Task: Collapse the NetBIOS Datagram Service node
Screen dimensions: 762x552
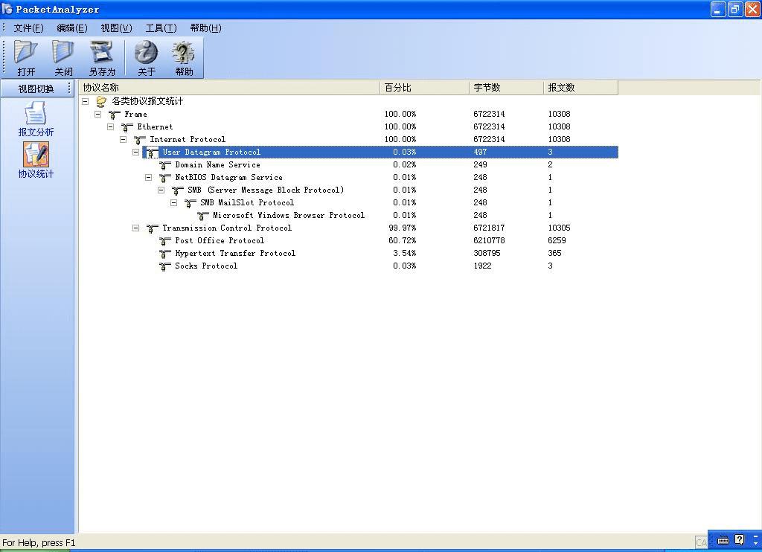Action: click(x=148, y=177)
